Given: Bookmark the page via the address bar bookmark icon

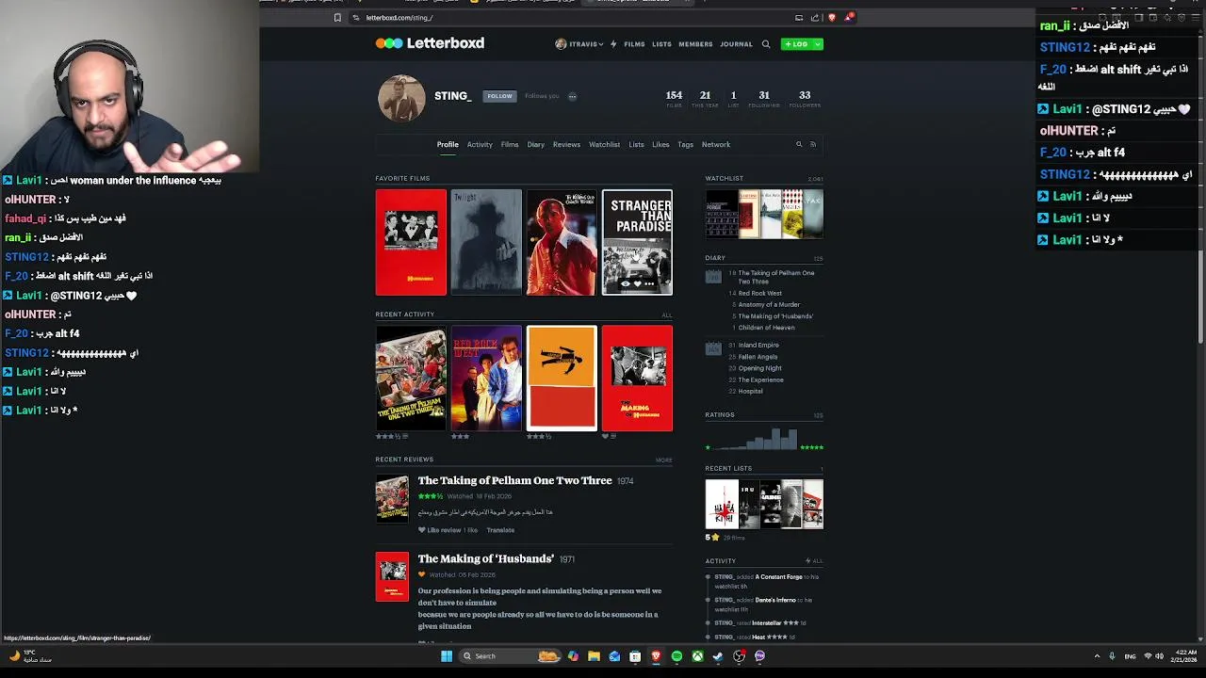Looking at the screenshot, I should pyautogui.click(x=337, y=17).
